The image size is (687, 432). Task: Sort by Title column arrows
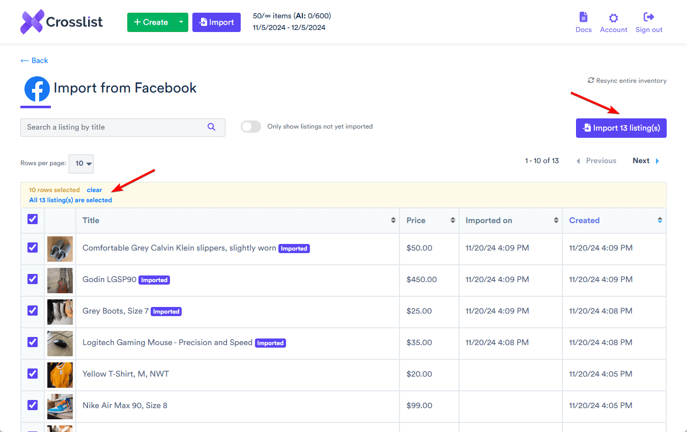pos(393,221)
